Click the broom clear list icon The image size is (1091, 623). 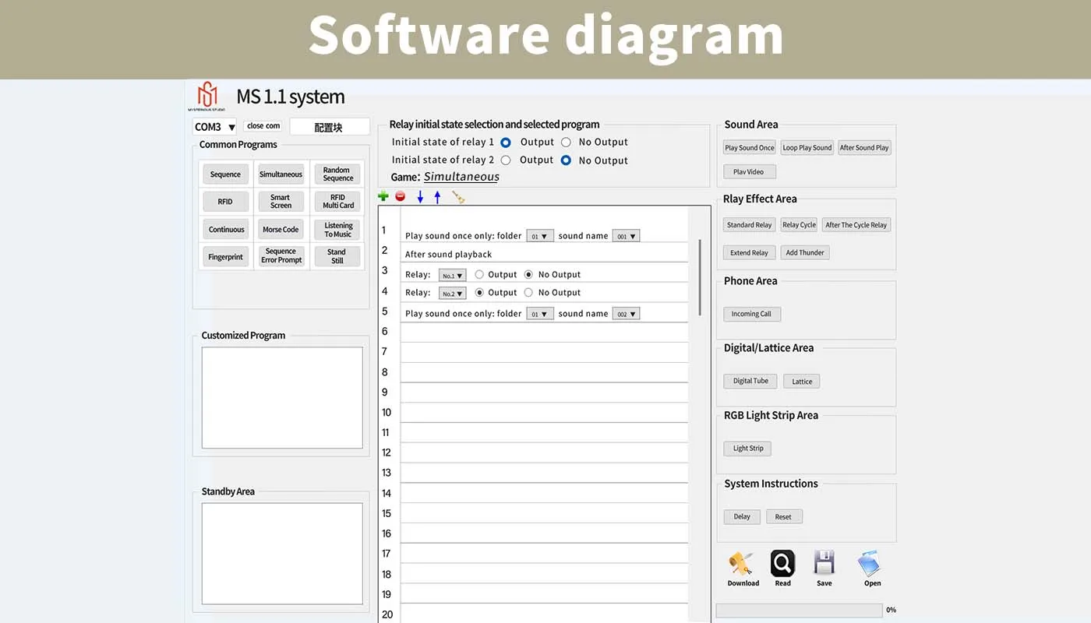point(458,197)
